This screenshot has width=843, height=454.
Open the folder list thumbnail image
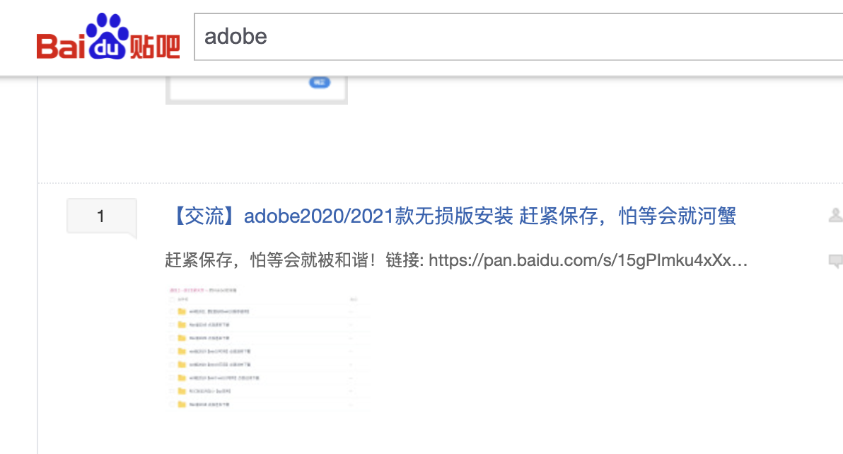pyautogui.click(x=267, y=348)
